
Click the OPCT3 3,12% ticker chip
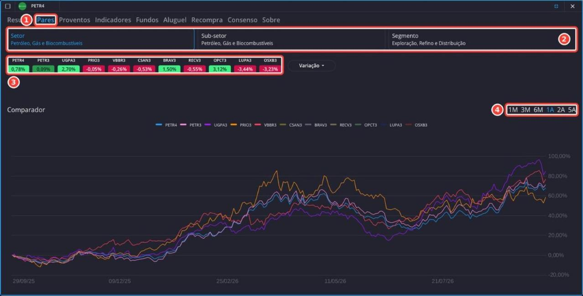(x=220, y=65)
